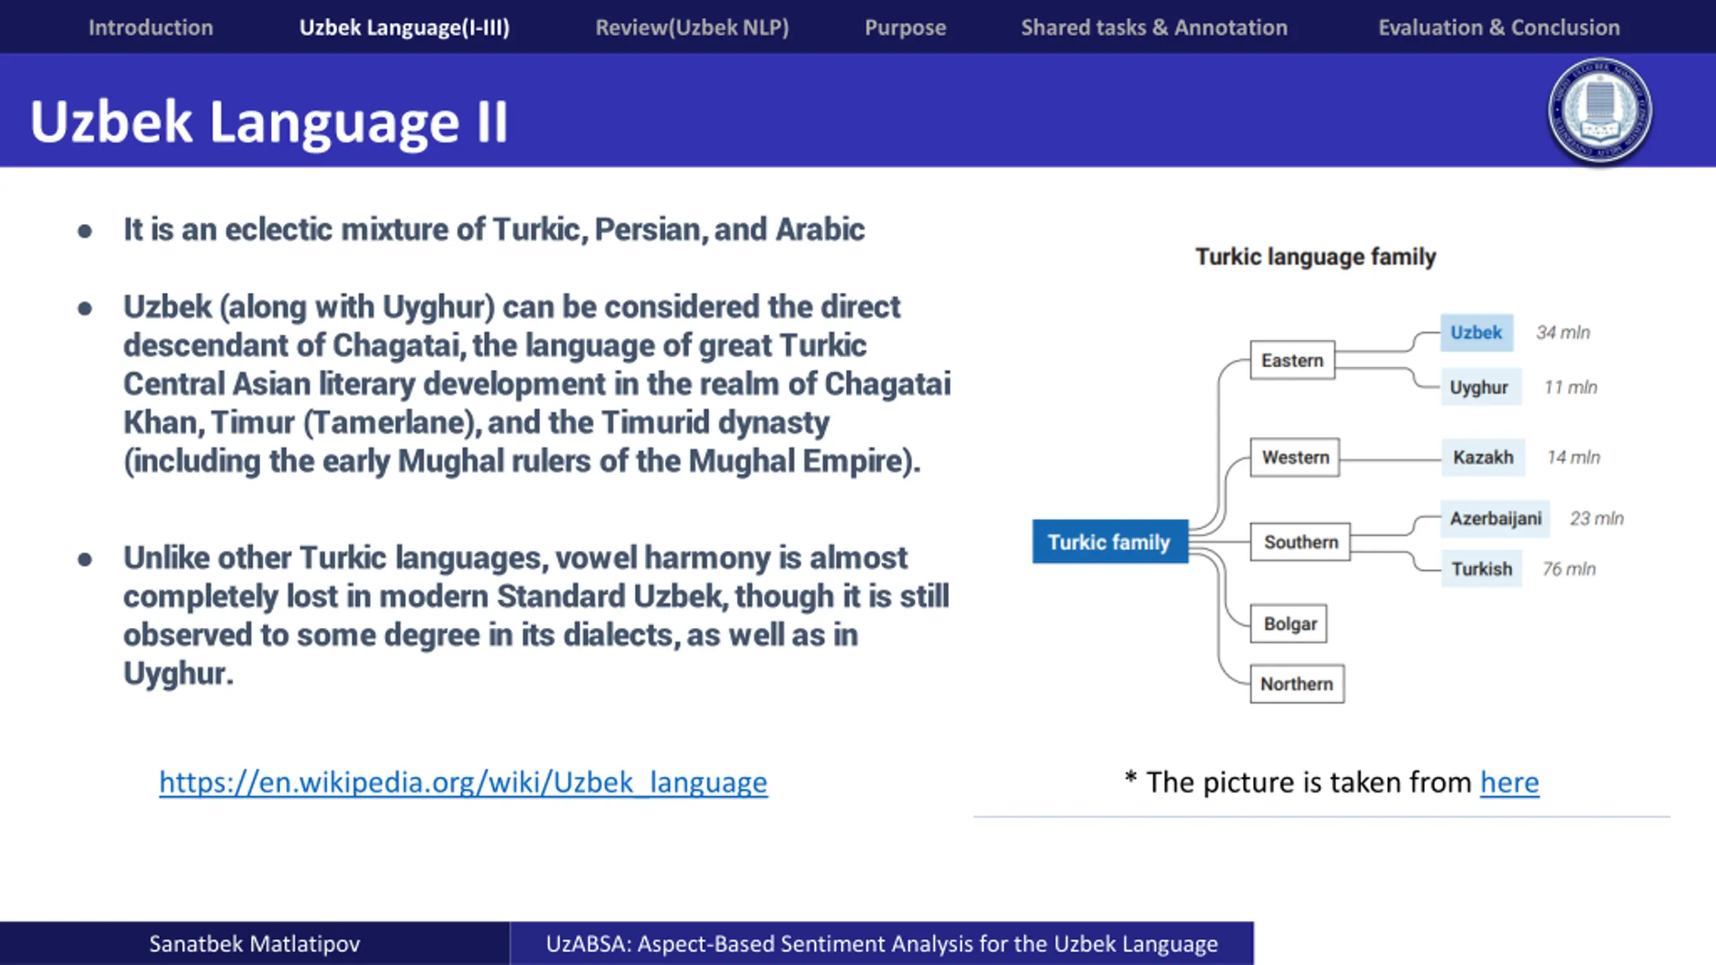Screen dimensions: 1716x965
Task: Click the university seal logo
Action: (1600, 111)
